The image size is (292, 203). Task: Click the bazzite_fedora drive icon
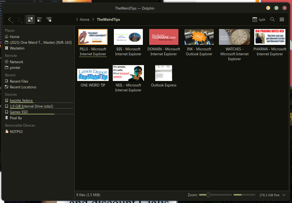[x=7, y=101]
